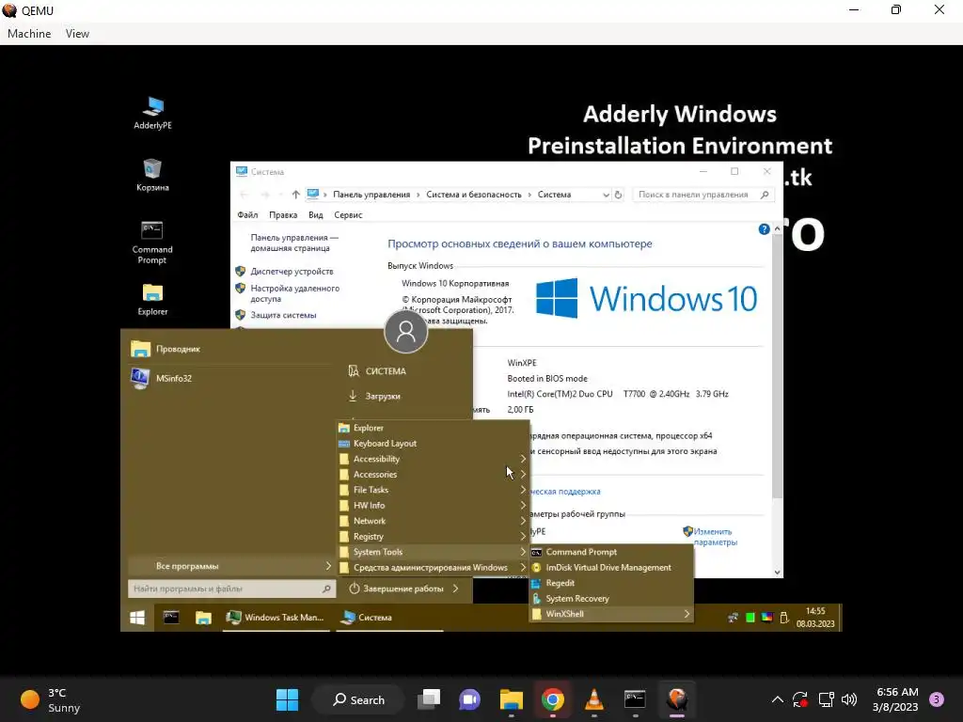The height and width of the screenshot is (722, 963).
Task: Expand the System Tools folder
Action: [x=433, y=552]
